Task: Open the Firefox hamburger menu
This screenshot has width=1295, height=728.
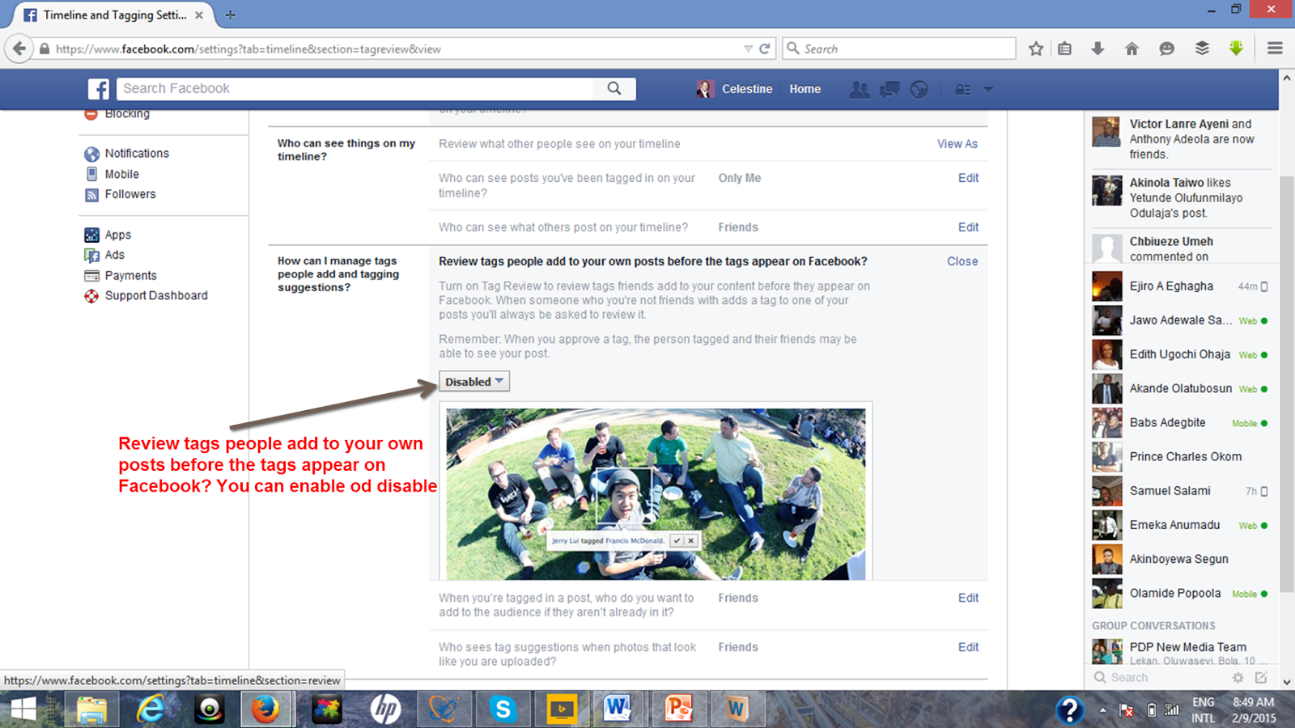Action: point(1275,49)
